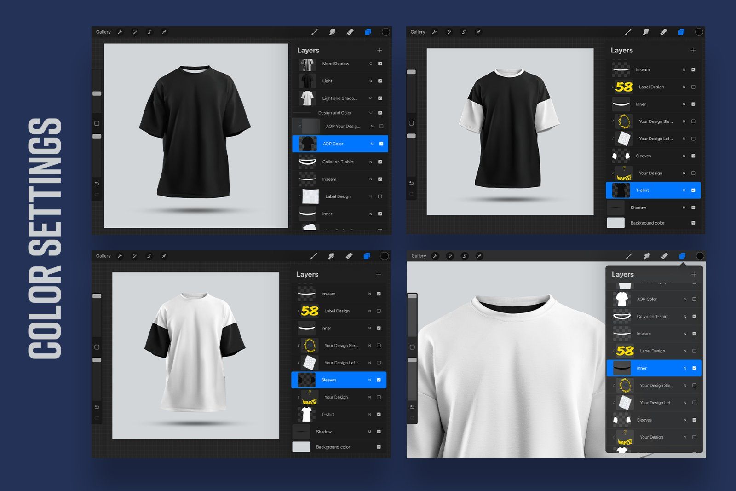The image size is (736, 491).
Task: Open the Shadow layer's M blend mode menu
Action: click(368, 432)
